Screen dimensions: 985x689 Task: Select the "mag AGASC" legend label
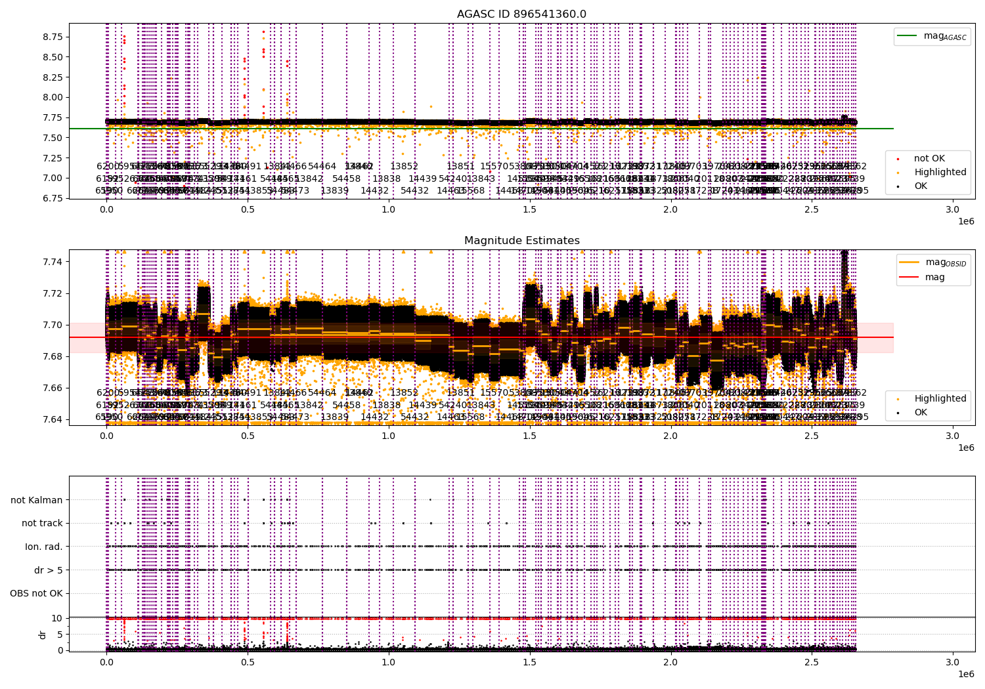coord(945,36)
